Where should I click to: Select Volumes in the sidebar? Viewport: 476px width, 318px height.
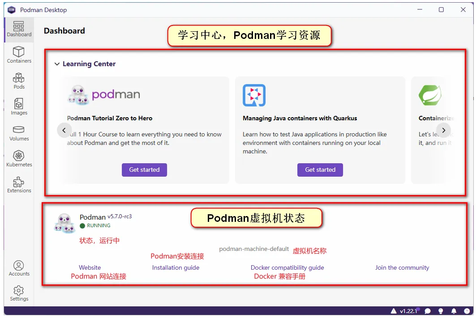19,132
